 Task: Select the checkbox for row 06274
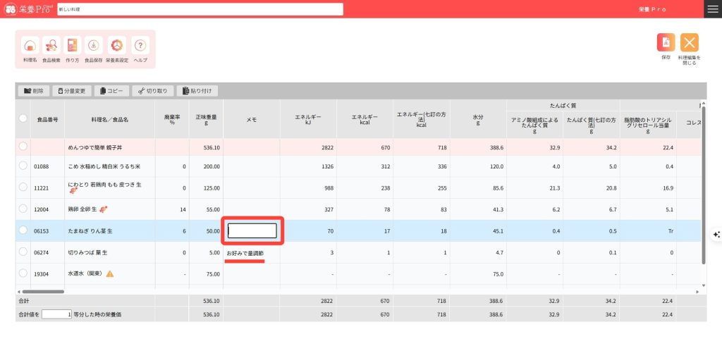tap(23, 252)
